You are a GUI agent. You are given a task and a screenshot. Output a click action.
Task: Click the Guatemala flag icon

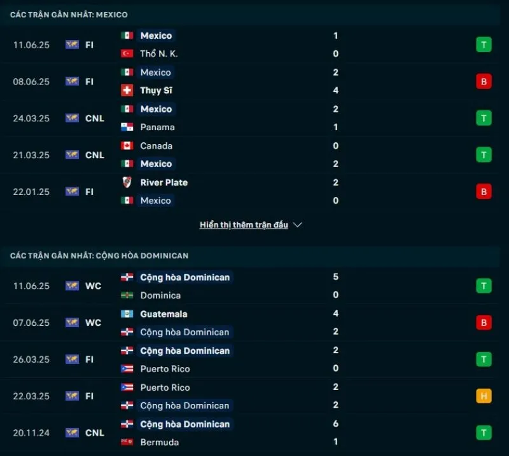click(127, 314)
